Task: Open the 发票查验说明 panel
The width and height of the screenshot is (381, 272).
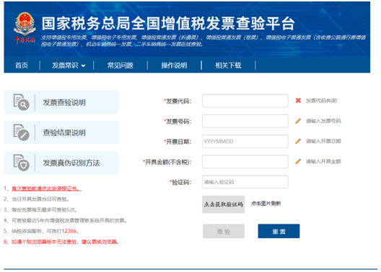Action: tap(61, 102)
